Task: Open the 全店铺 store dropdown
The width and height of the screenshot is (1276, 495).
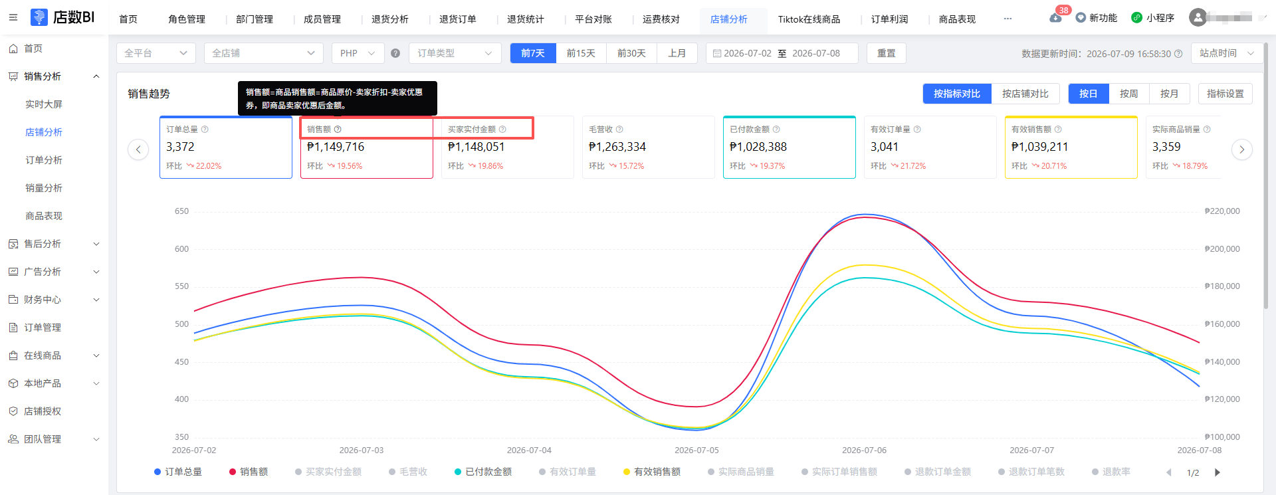Action: click(264, 53)
